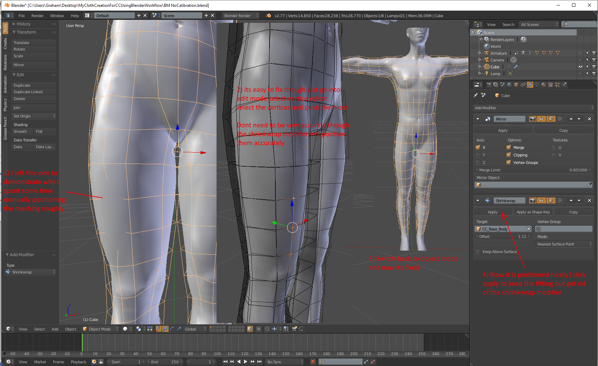Open the Select menu in 3D view header
This screenshot has height=366, width=598.
pos(39,329)
